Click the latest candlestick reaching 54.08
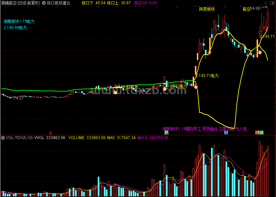The image size is (276, 197). (268, 19)
